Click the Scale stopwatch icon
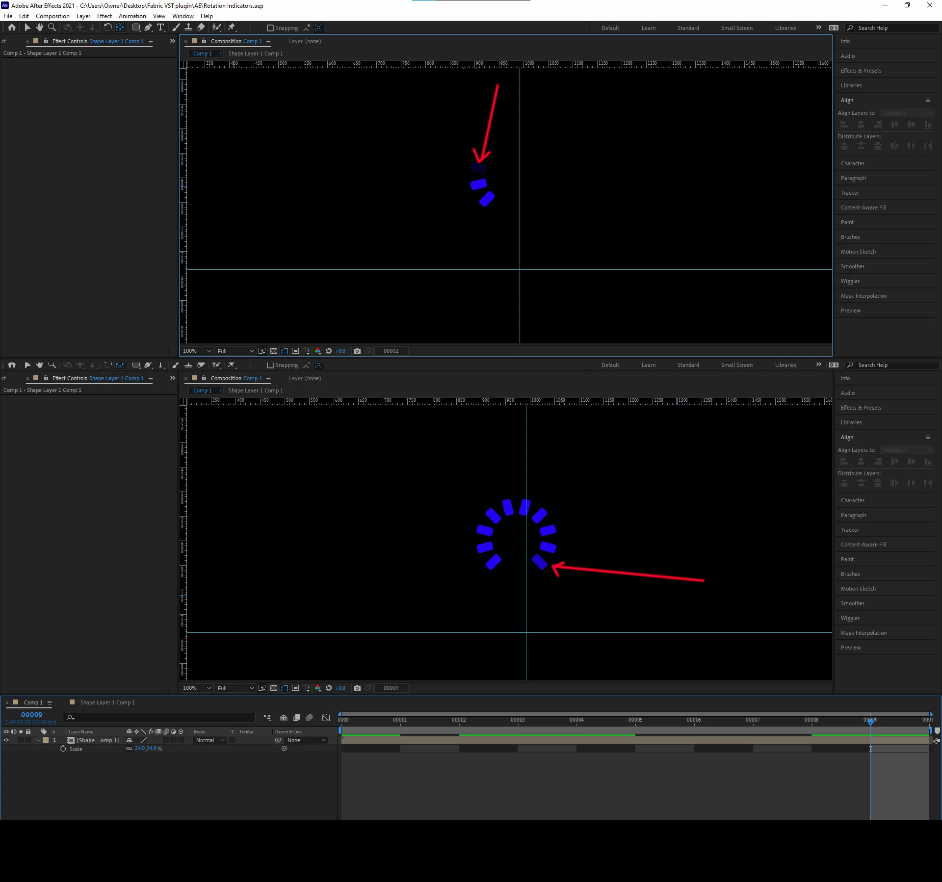This screenshot has width=942, height=882. point(63,749)
